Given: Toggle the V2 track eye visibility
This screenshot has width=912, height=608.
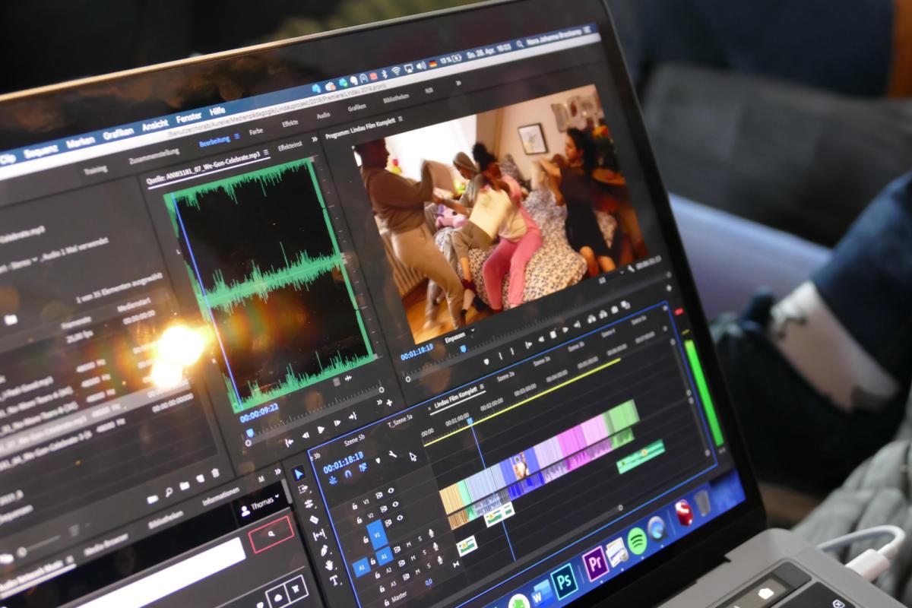Looking at the screenshot, I should click(396, 504).
